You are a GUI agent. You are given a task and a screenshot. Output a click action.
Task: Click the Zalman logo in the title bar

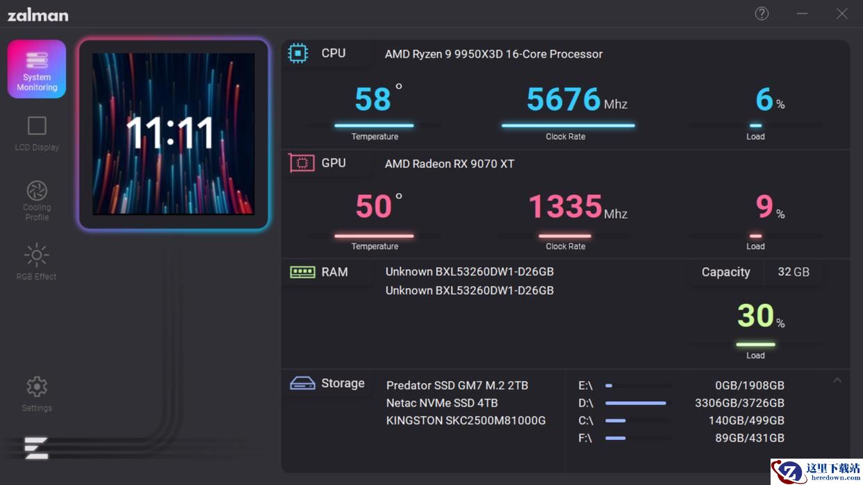click(x=38, y=15)
